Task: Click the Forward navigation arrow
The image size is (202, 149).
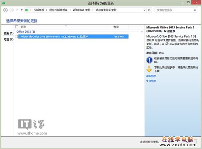Action: 12,10
